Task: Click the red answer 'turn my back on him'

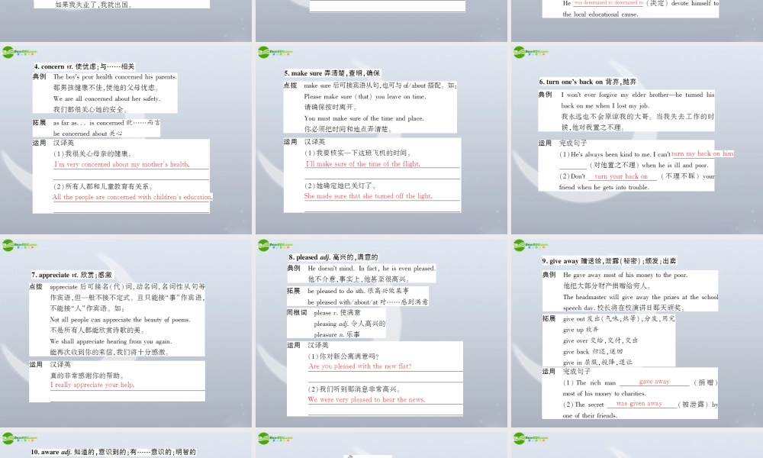Action: 703,153
